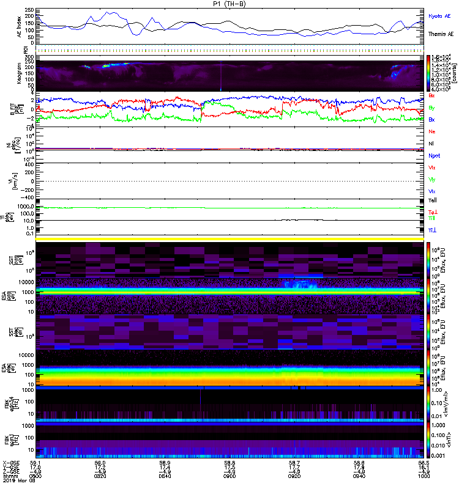Click the black Te parallel legend label
Screen dimensions: 459x489
433,200
